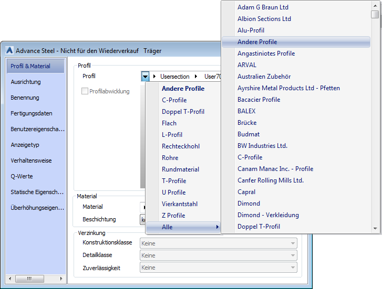Select Canfer Rolling Mills Ltd.

coord(296,180)
